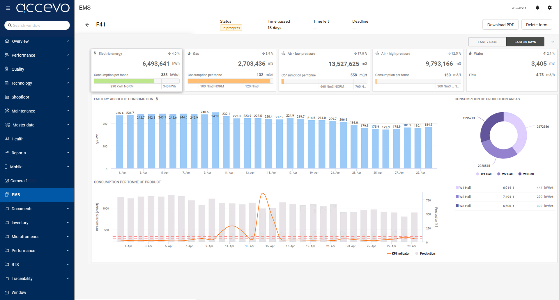Click the In progress status badge

click(x=231, y=28)
